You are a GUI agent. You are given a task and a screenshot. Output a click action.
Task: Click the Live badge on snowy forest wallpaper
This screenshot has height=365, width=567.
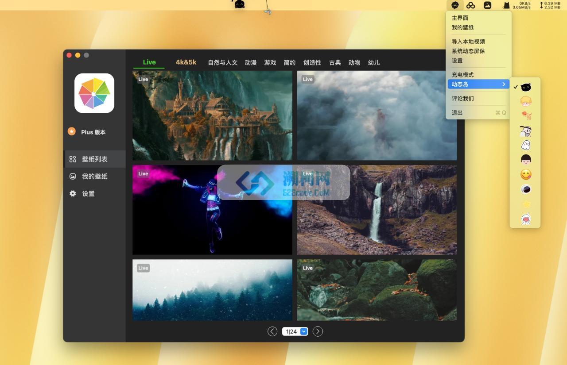click(143, 268)
